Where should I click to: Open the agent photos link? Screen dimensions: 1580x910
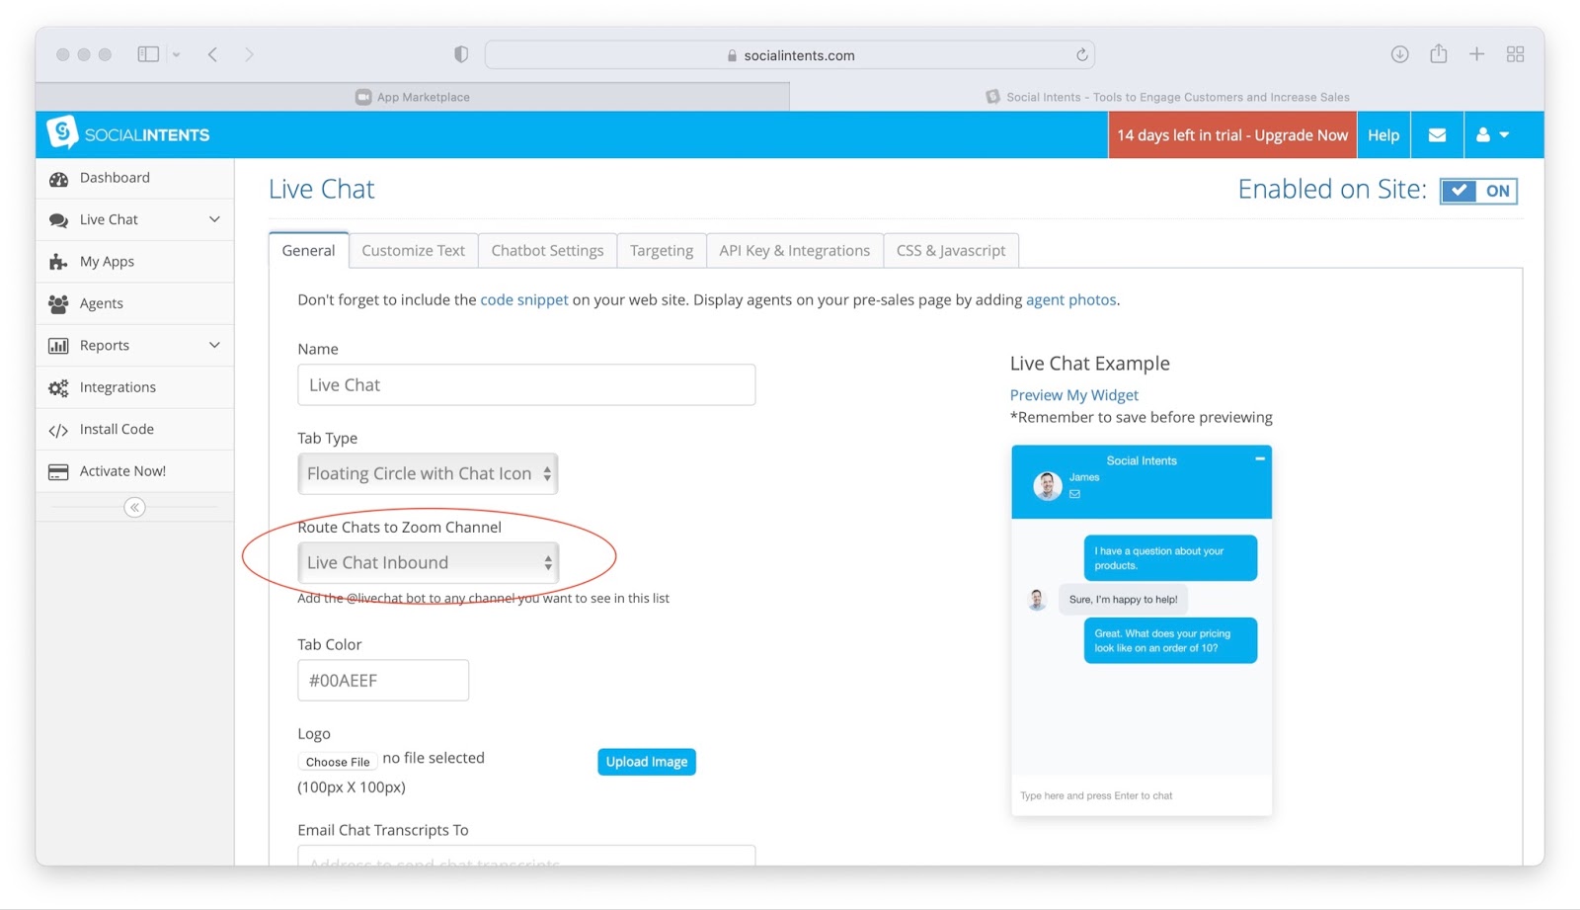pos(1071,299)
